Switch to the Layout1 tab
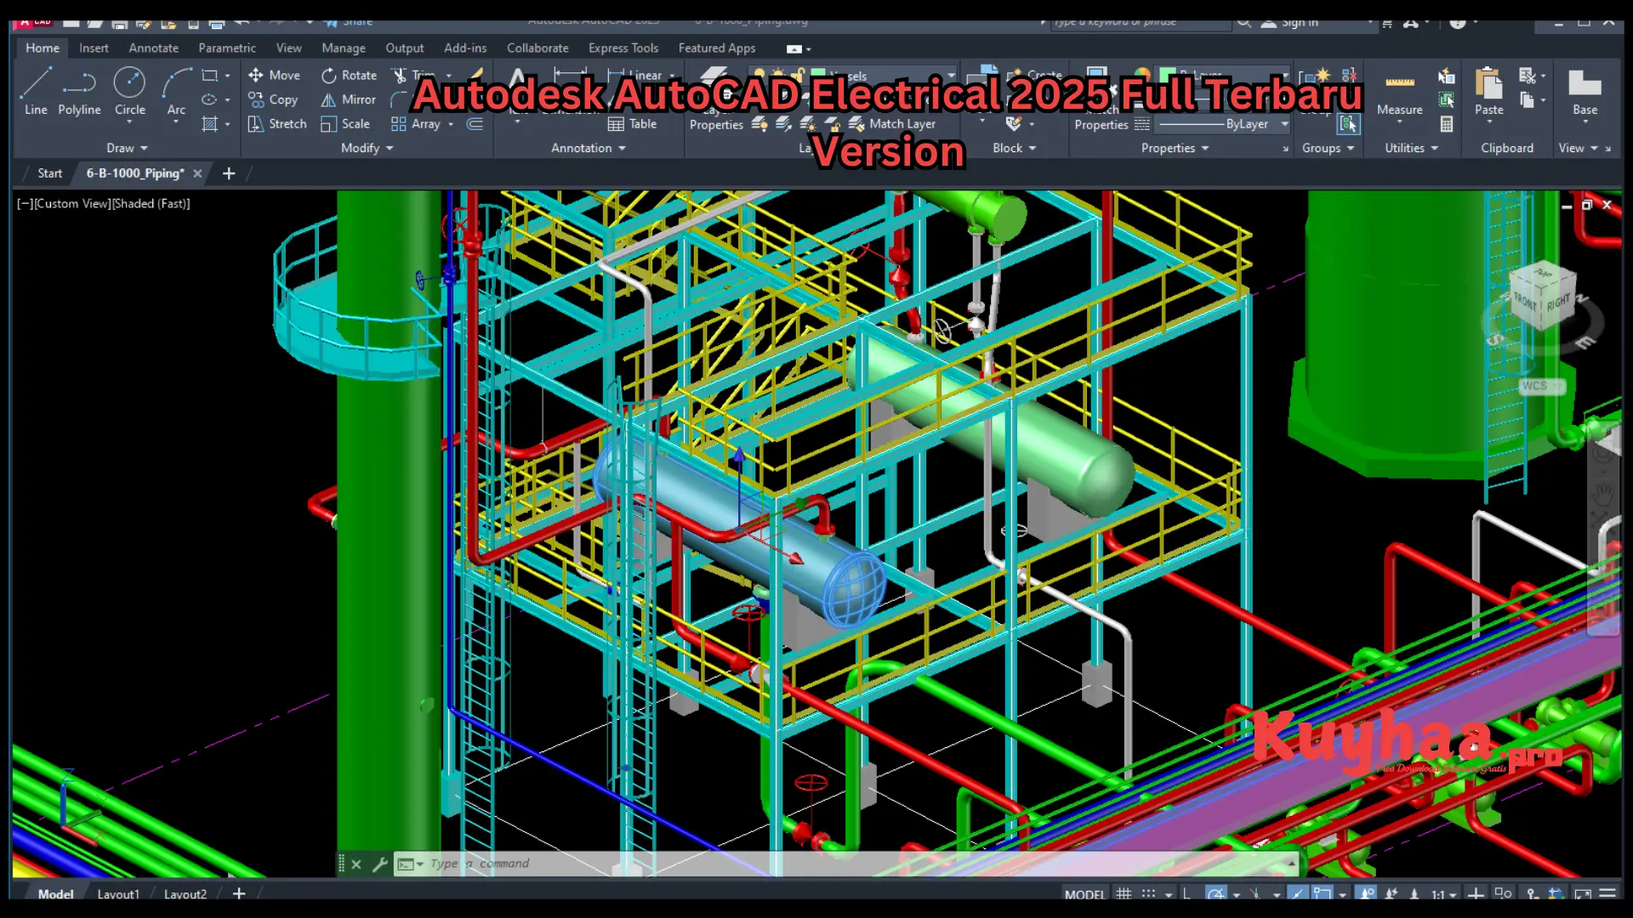Viewport: 1633px width, 918px height. [119, 894]
